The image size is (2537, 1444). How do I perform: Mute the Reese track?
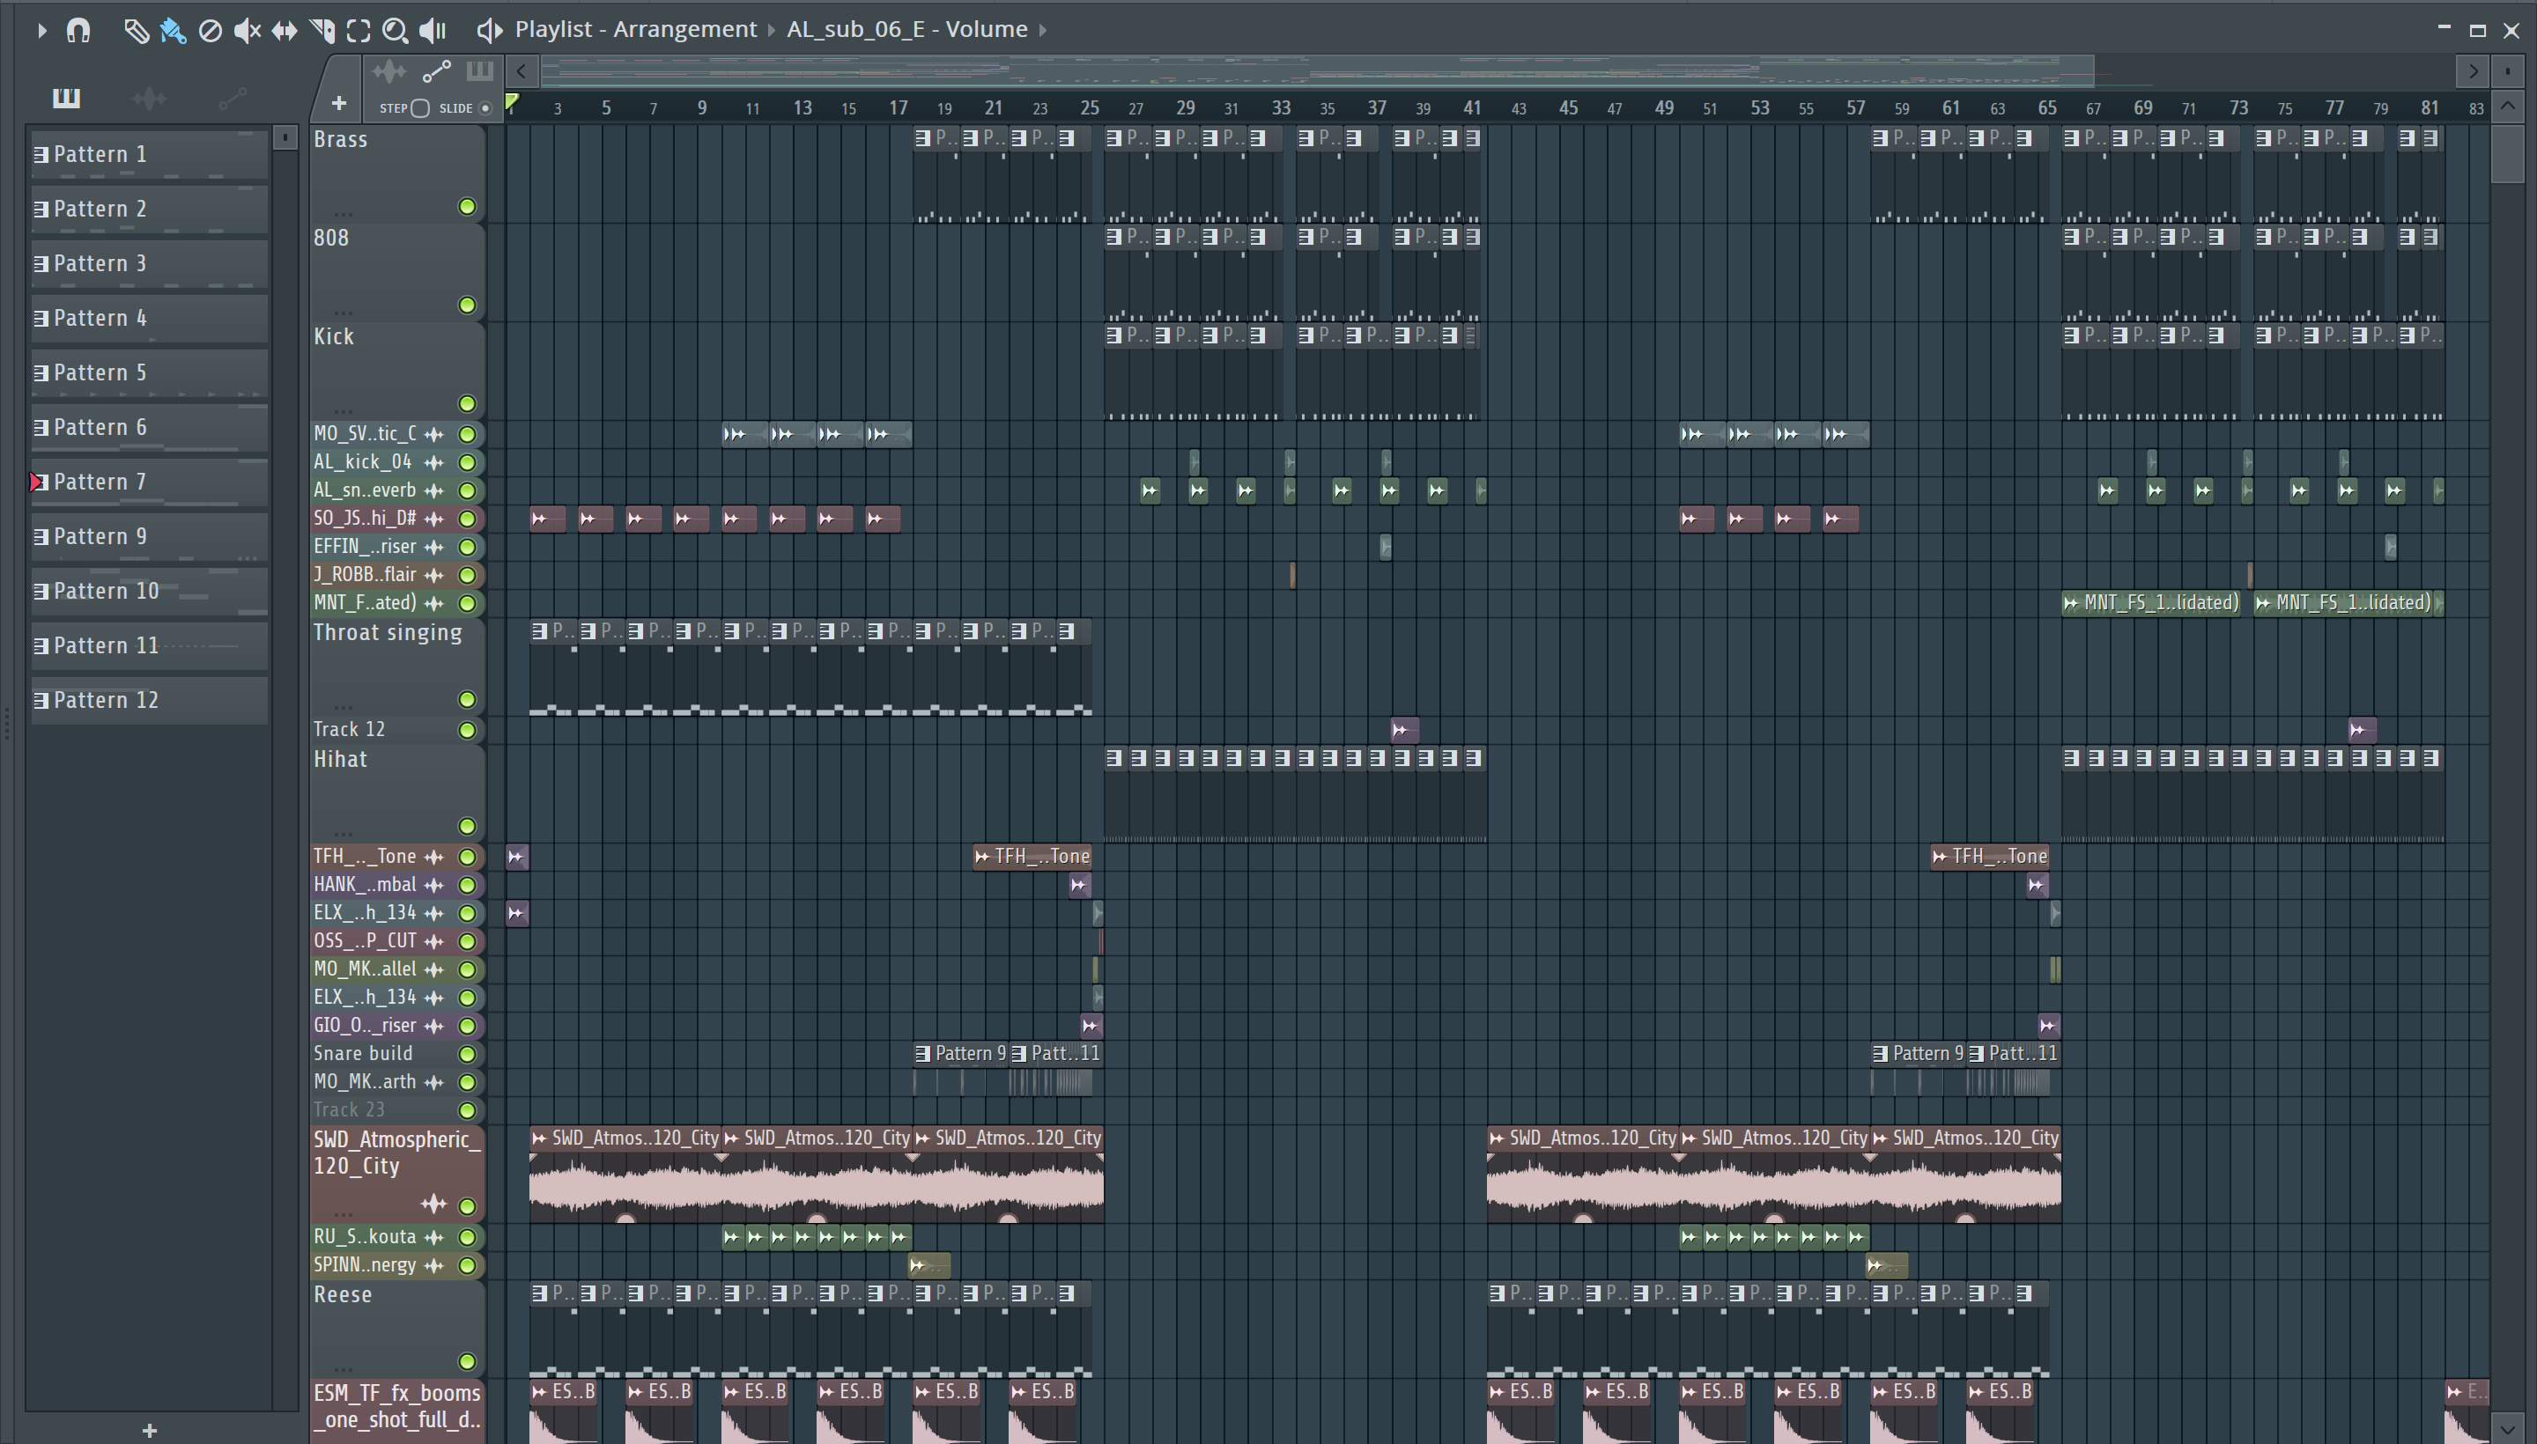pyautogui.click(x=467, y=1362)
